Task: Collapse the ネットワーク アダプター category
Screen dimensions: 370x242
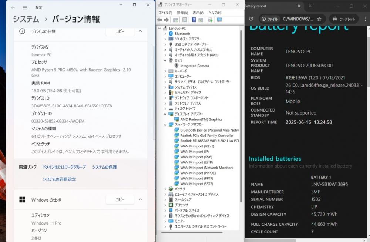Action: 165,125
